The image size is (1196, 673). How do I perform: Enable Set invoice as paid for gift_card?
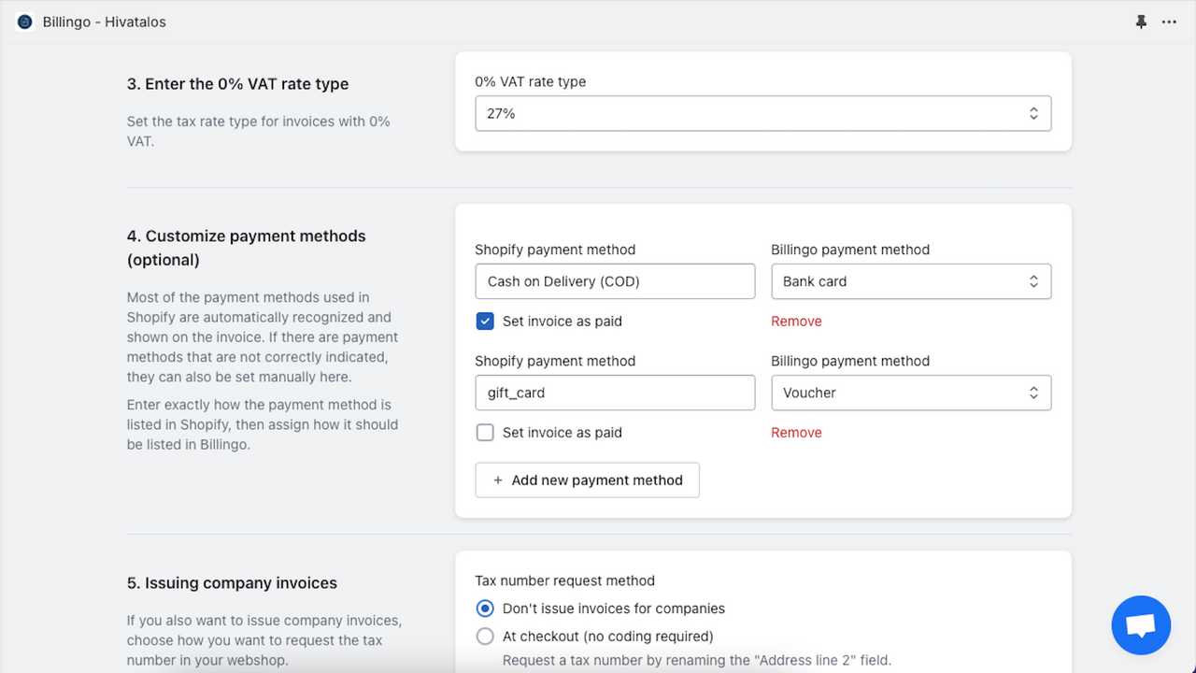pyautogui.click(x=485, y=433)
